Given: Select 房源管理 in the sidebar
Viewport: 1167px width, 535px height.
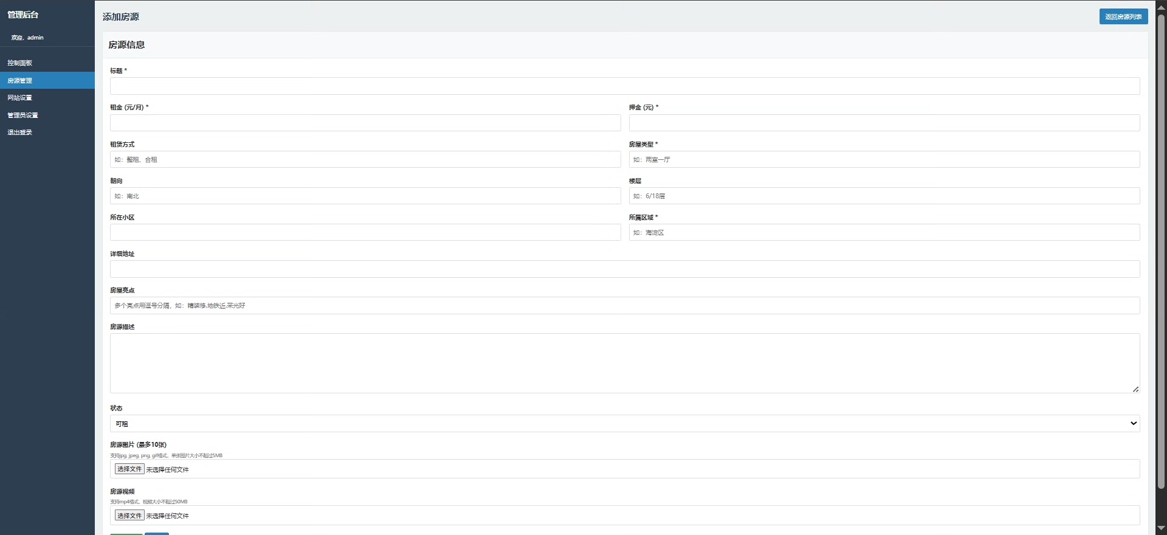Looking at the screenshot, I should coord(47,80).
